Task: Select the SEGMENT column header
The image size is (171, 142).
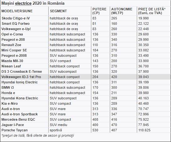Action: (x=58, y=11)
